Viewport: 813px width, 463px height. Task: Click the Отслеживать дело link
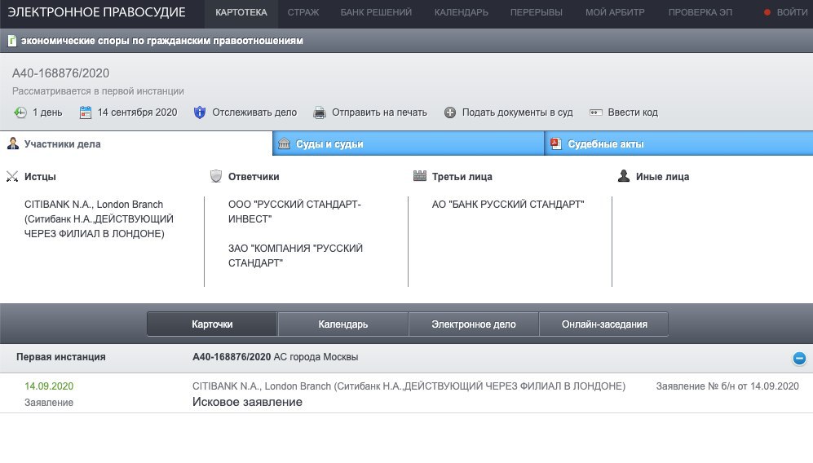pyautogui.click(x=254, y=112)
